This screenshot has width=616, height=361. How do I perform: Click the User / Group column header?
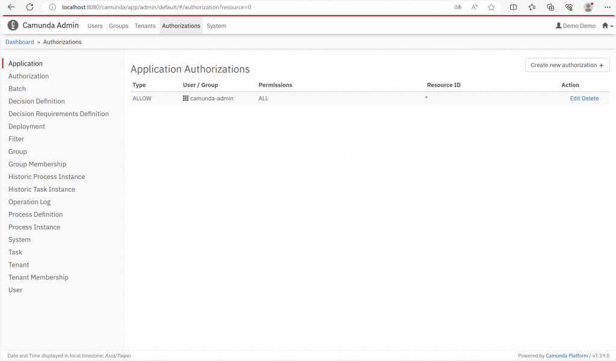tap(200, 85)
